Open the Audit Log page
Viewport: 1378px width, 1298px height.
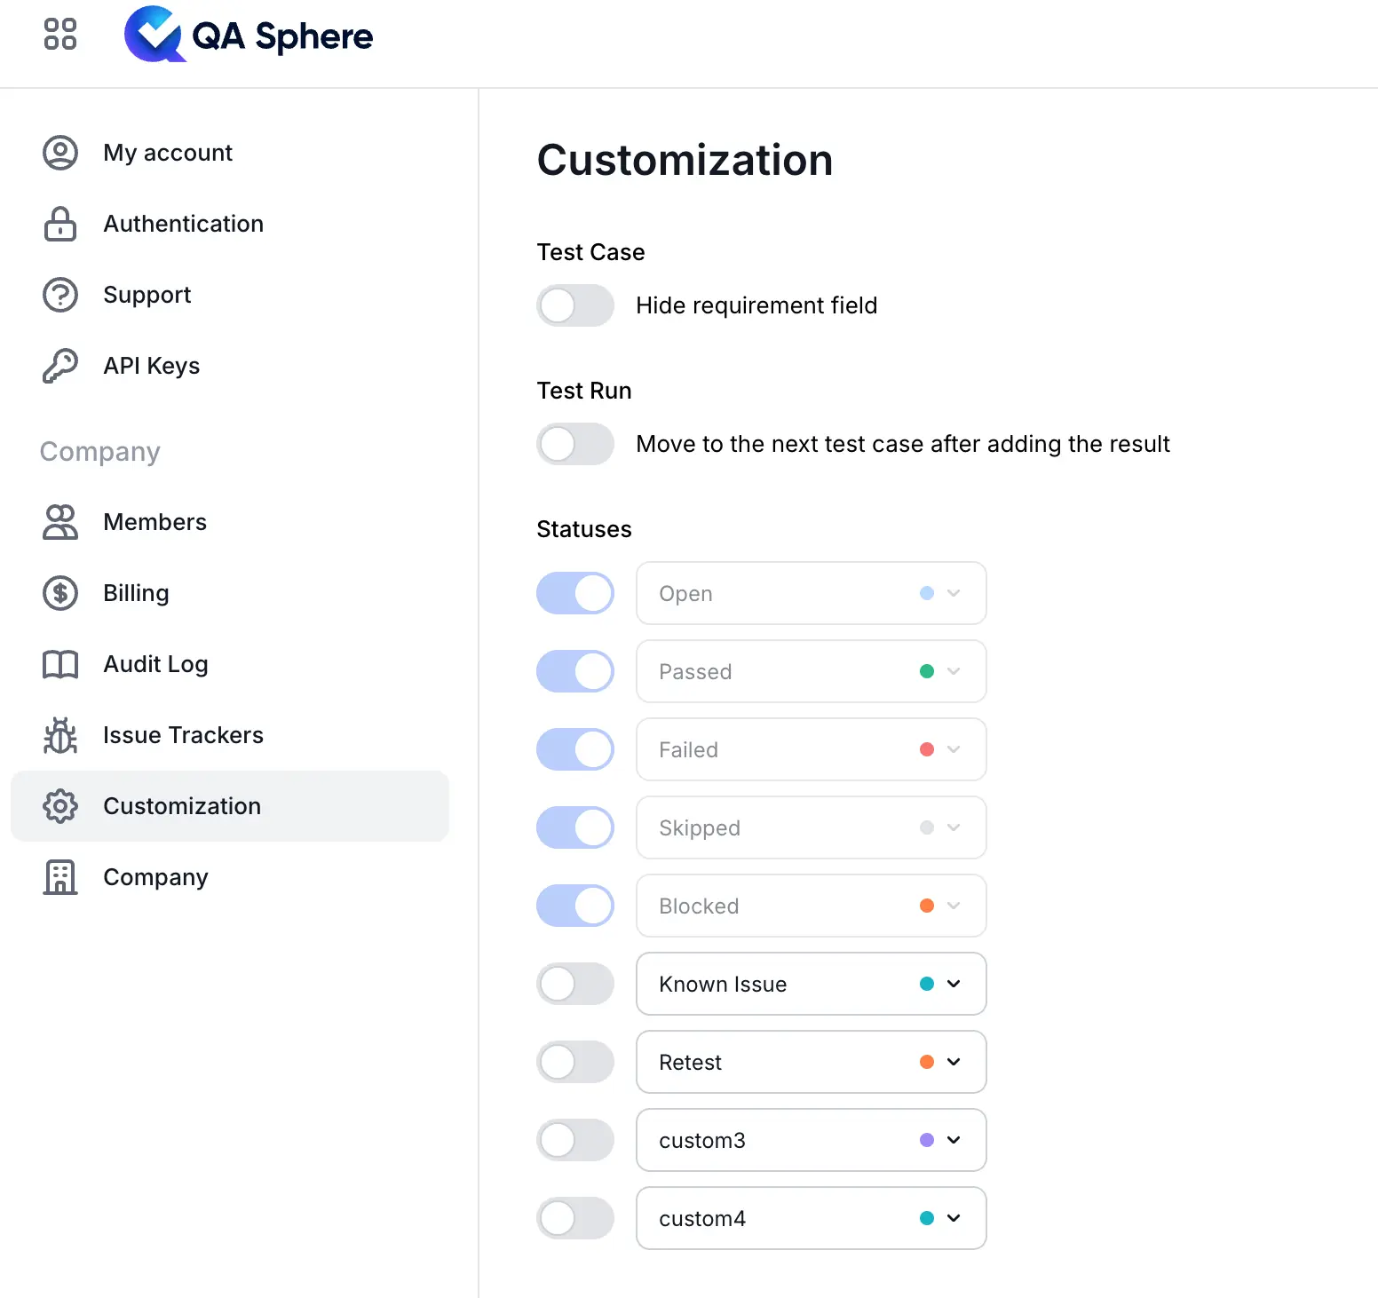click(155, 664)
